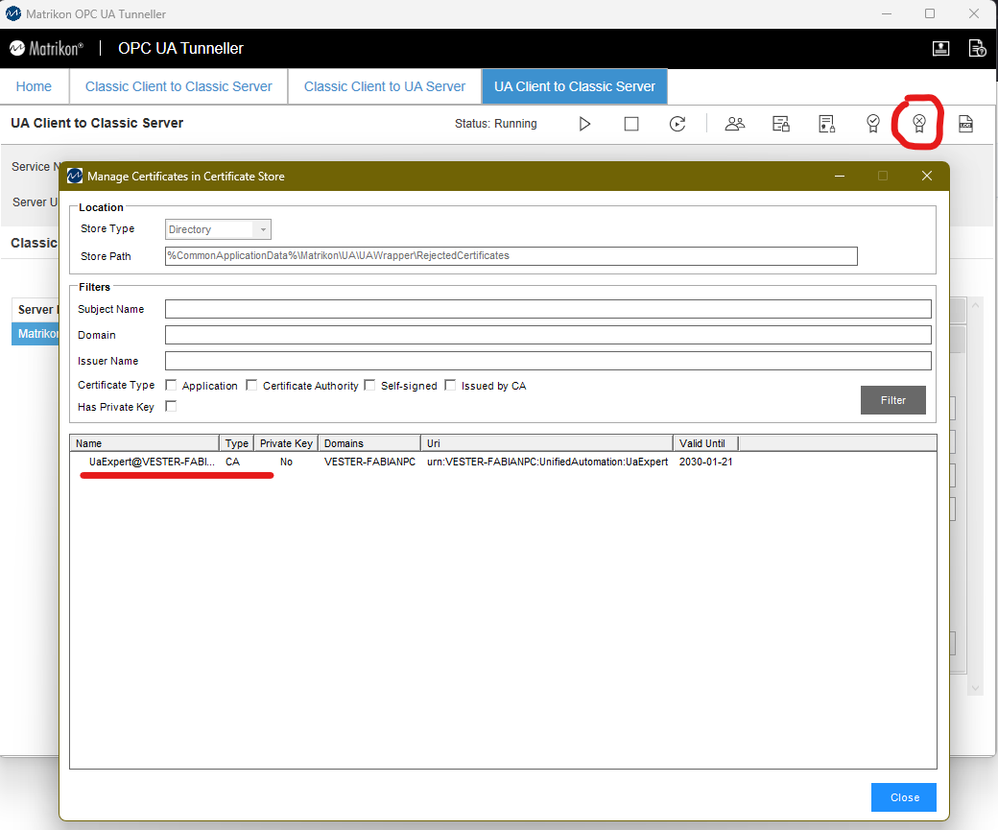Enable the Self-signed checkbox
The height and width of the screenshot is (830, 998).
click(x=369, y=385)
